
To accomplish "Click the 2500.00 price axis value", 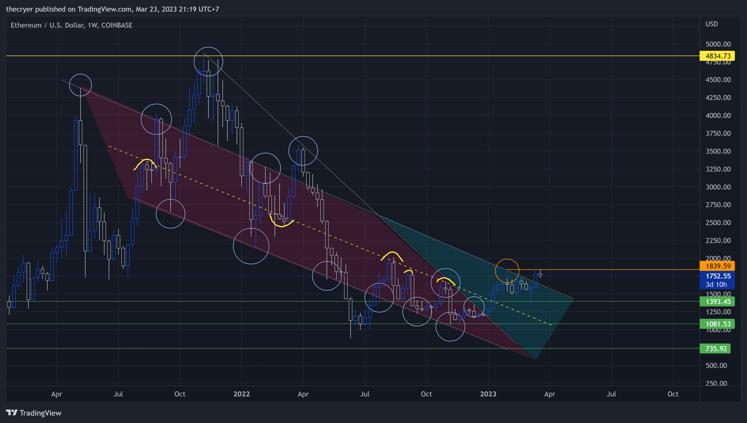I will coord(718,223).
